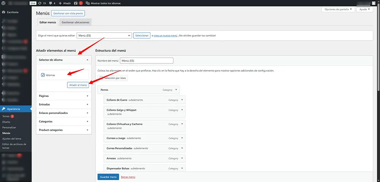The image size is (380, 182).
Task: Click the Nombre del menú text field
Action: coord(146,60)
